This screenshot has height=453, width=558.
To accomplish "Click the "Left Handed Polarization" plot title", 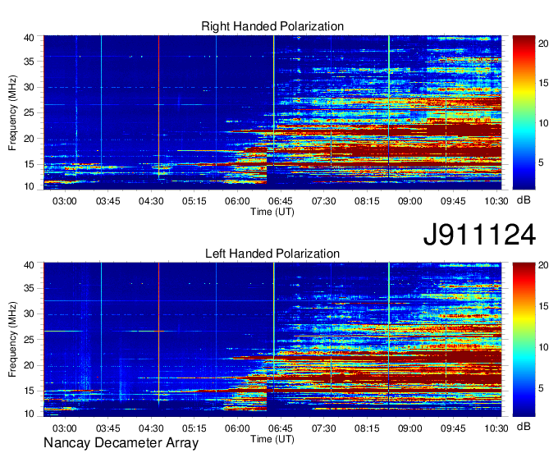I will click(x=272, y=254).
